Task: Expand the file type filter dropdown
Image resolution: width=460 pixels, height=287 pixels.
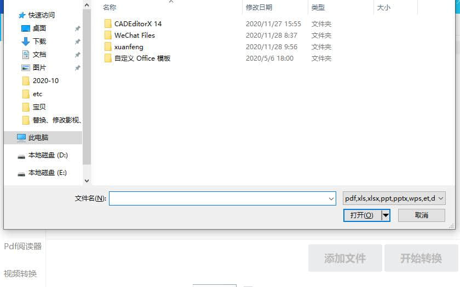Action: (x=394, y=198)
